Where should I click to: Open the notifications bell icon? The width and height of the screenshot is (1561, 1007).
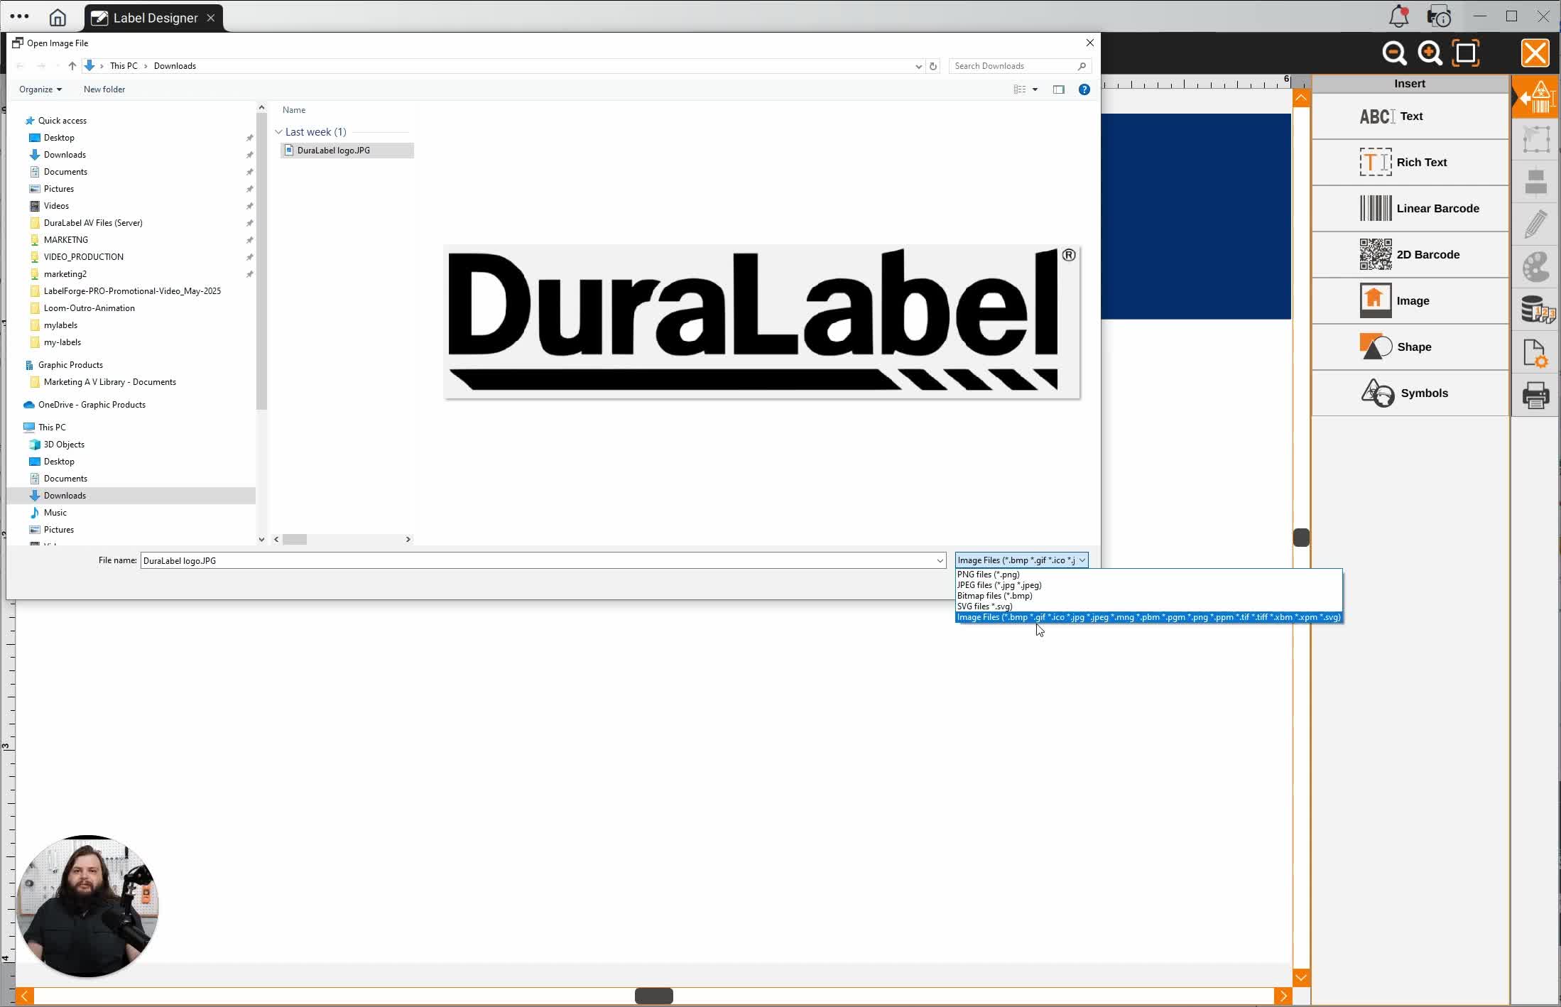1399,16
